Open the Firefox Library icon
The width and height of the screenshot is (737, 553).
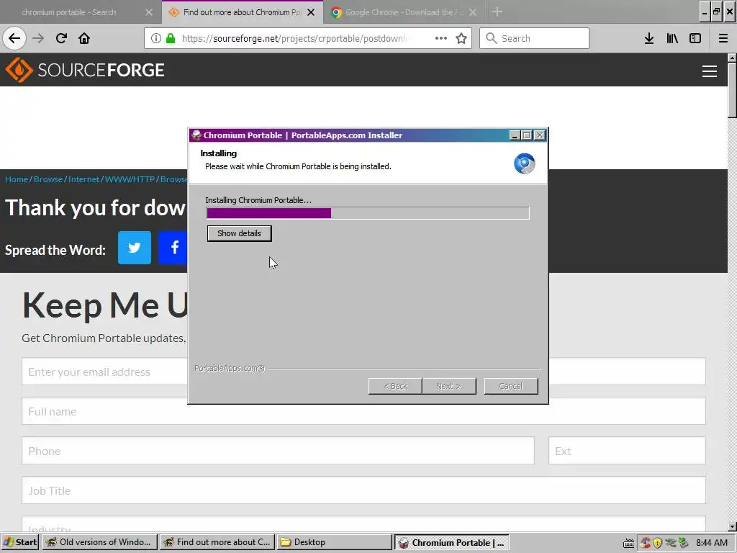[x=672, y=38]
